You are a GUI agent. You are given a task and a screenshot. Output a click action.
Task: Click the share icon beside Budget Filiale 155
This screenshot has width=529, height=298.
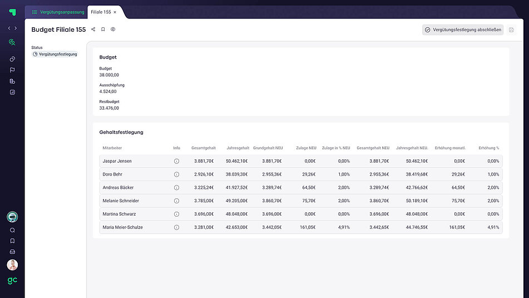93,30
